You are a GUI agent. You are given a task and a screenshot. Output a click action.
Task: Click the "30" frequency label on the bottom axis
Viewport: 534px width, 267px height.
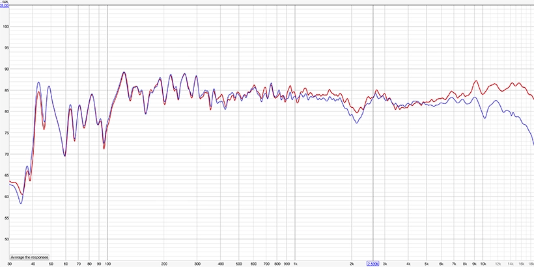click(x=10, y=264)
